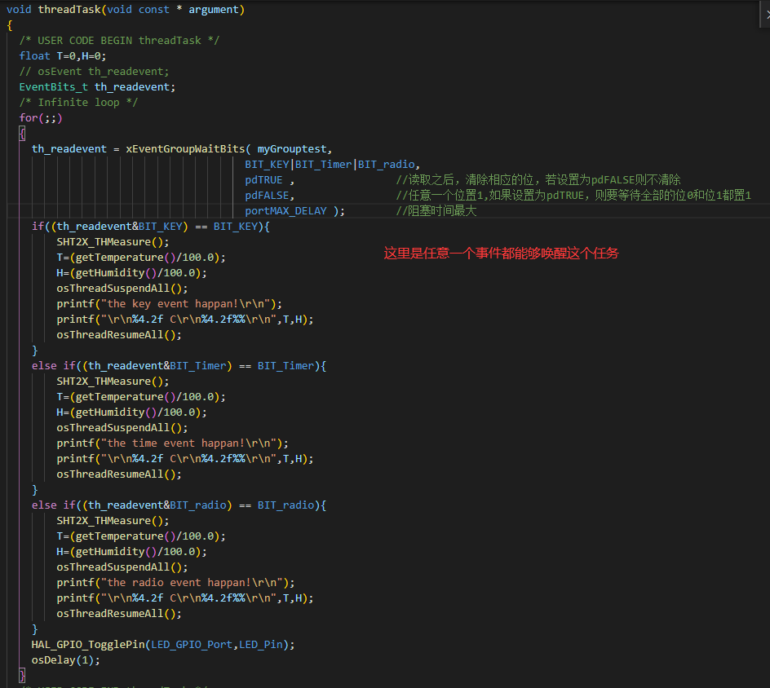
Task: Click getHumidity() line in the BIT_radio block
Action: tap(131, 552)
